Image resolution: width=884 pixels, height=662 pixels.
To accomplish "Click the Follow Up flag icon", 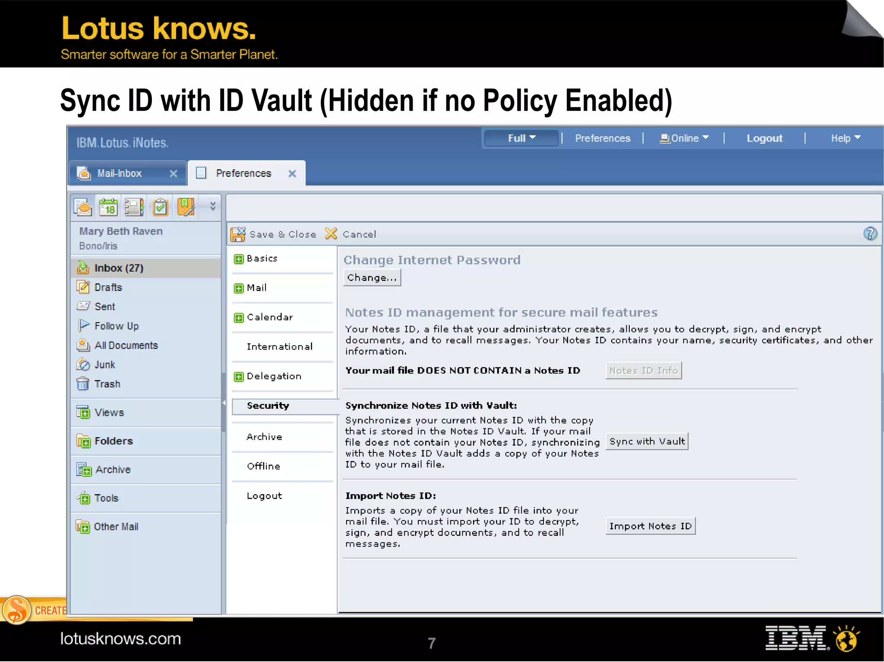I will click(84, 326).
